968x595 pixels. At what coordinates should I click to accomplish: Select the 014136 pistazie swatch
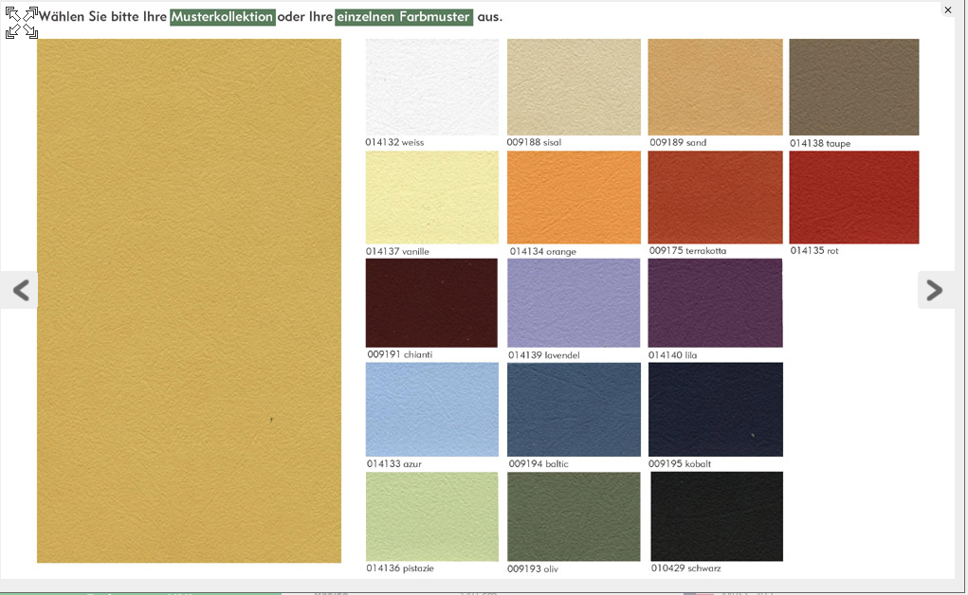pos(431,516)
